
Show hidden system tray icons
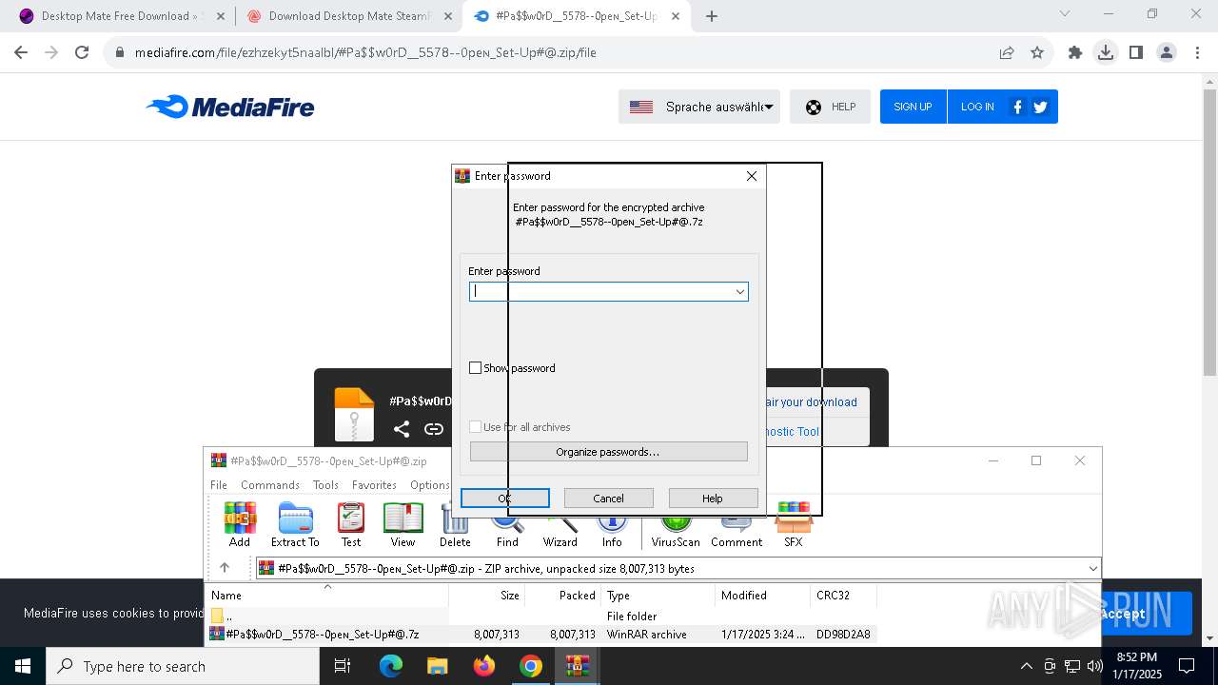click(x=1026, y=666)
